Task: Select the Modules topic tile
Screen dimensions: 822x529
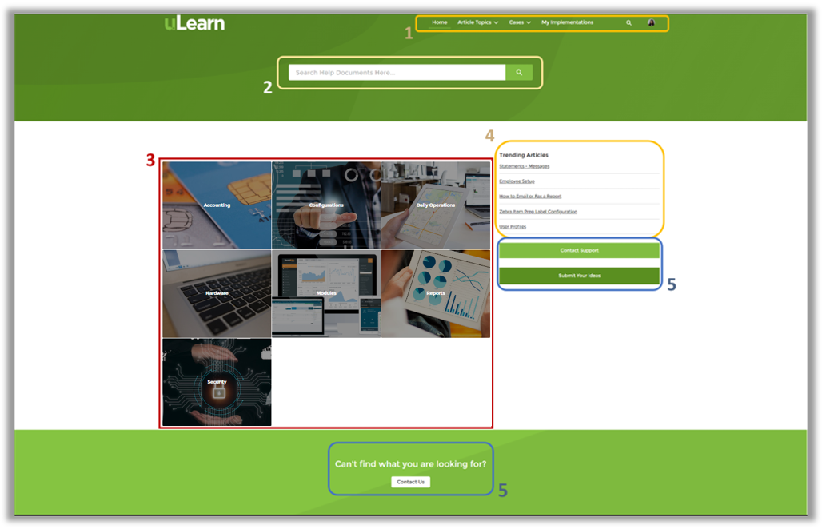Action: tap(326, 293)
